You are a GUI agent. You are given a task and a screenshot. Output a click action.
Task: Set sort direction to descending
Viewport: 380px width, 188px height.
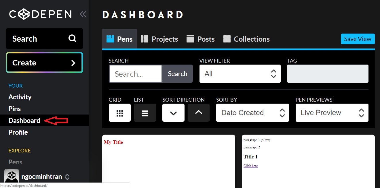173,113
